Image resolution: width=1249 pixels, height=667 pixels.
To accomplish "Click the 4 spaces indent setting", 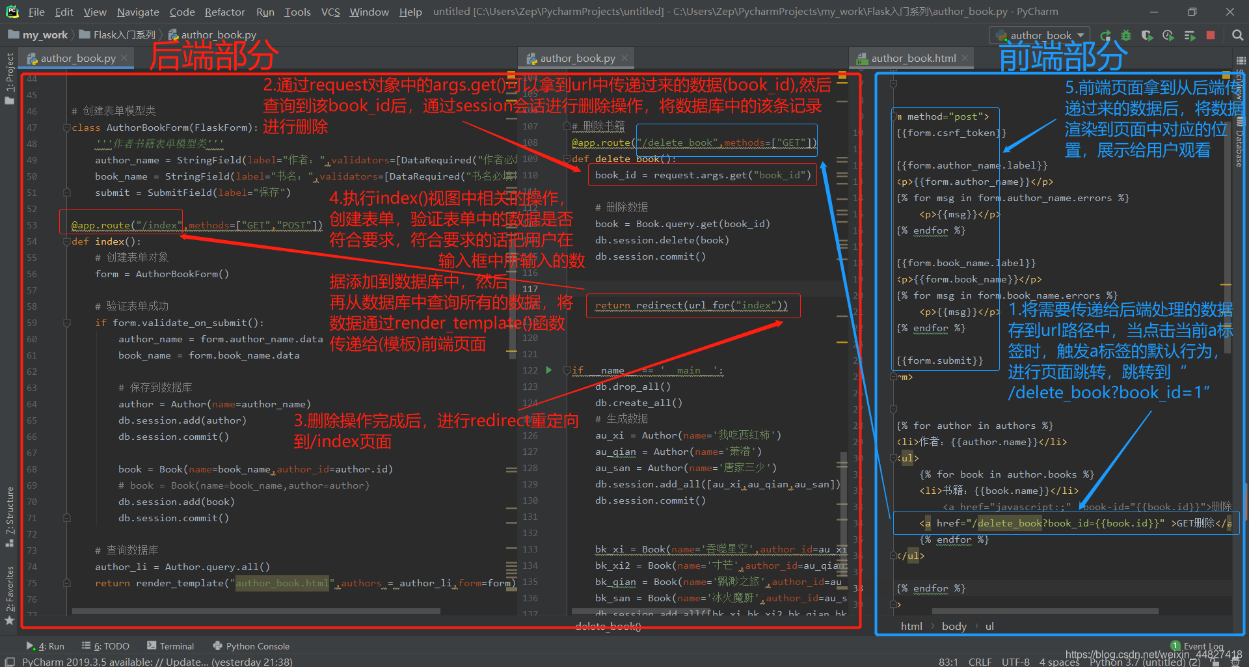I will coord(1059,662).
